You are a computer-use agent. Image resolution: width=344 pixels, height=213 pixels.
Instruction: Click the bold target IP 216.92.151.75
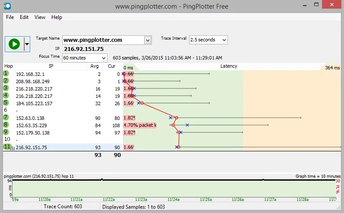(x=84, y=49)
